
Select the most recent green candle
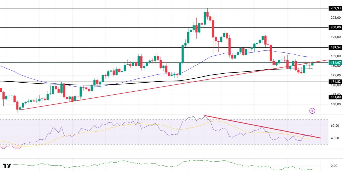coord(313,64)
